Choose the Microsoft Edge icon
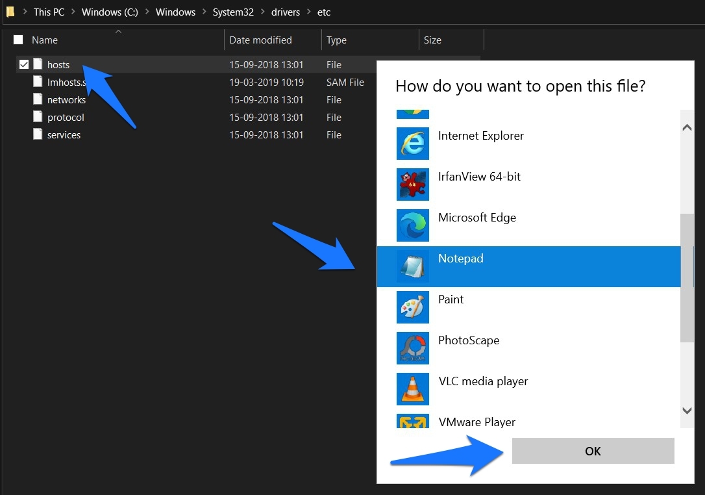Screen dimensions: 705x495 tap(413, 225)
